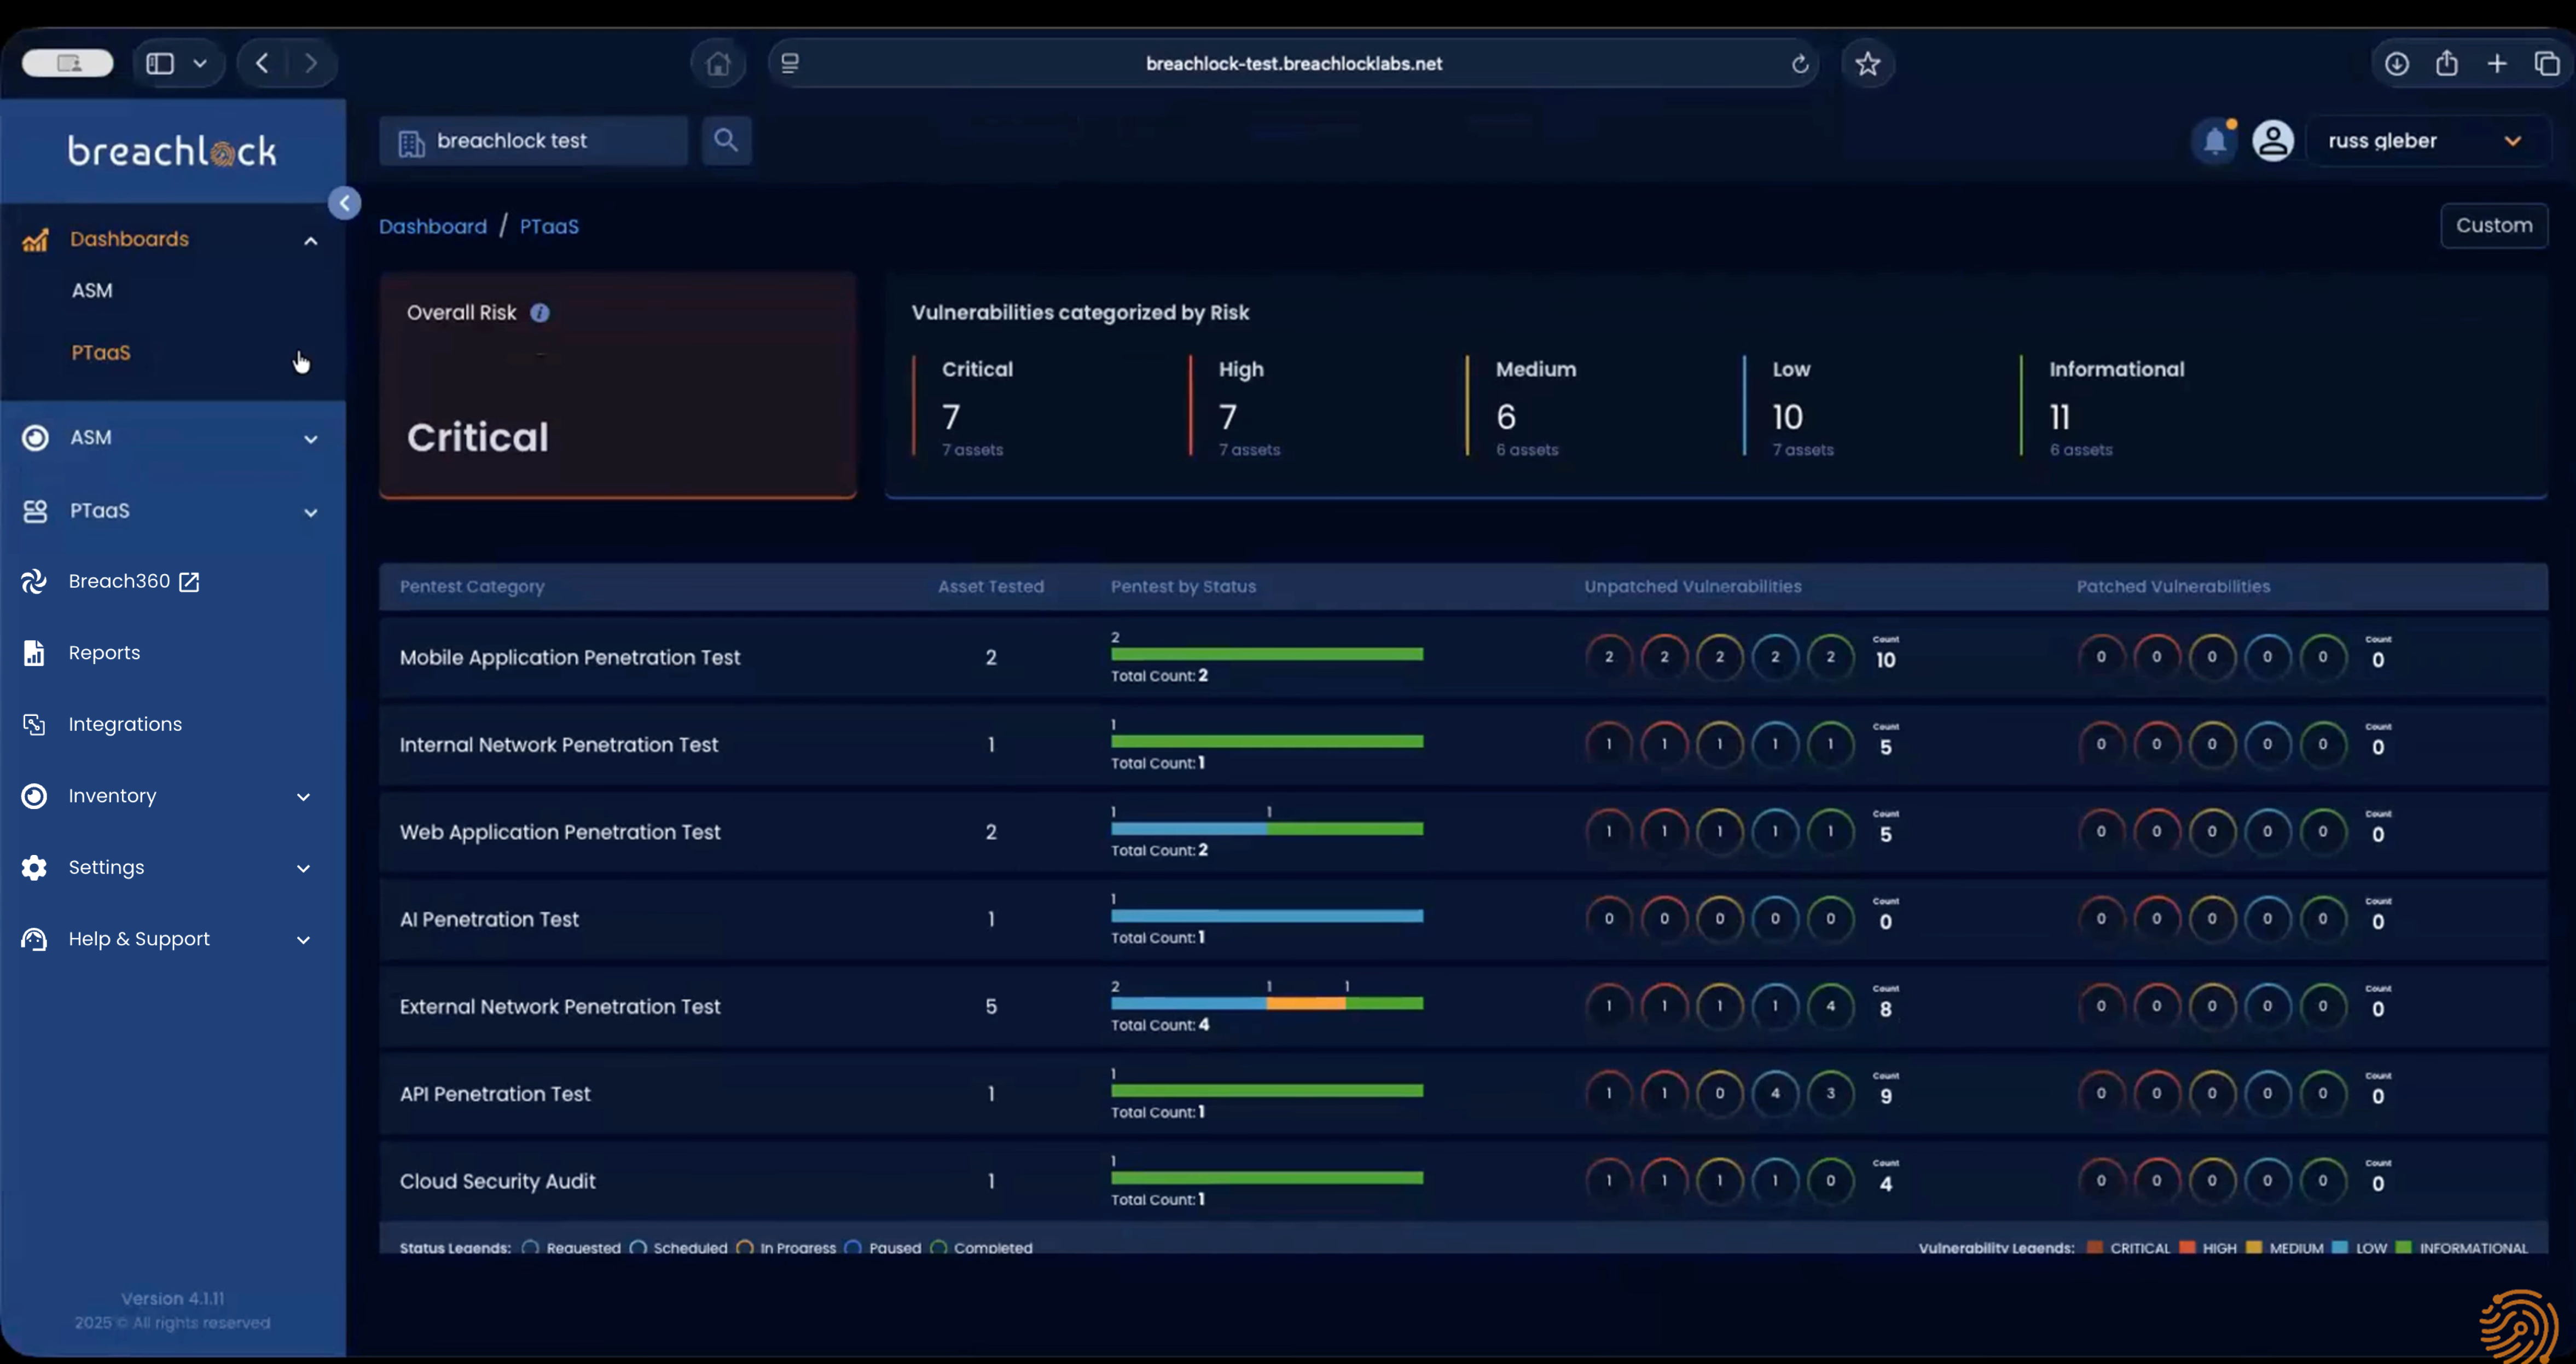Click the Pentest Category column header
Image resolution: width=2576 pixels, height=1364 pixels.
[x=472, y=586]
